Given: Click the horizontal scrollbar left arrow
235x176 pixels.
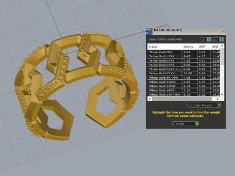Looking at the screenshot, I should (x=150, y=99).
